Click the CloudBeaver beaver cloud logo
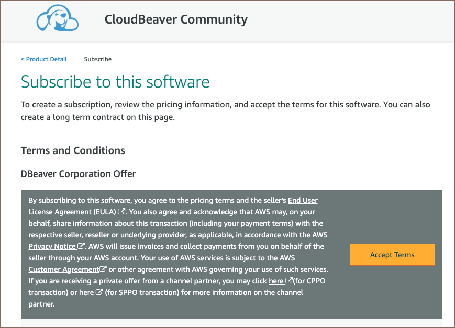 point(57,20)
